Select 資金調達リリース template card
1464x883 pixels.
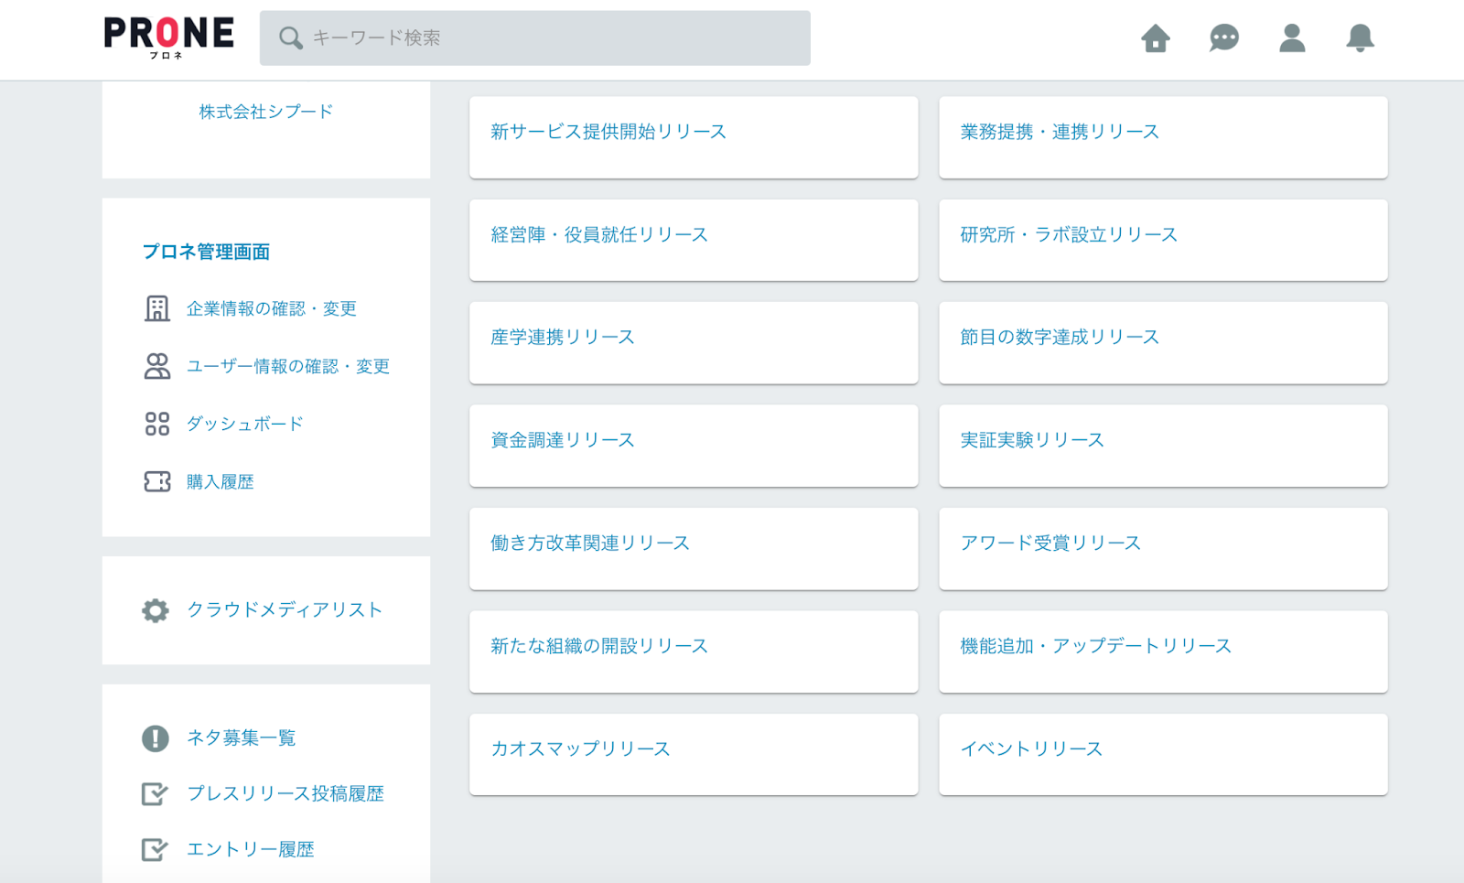[x=694, y=446]
